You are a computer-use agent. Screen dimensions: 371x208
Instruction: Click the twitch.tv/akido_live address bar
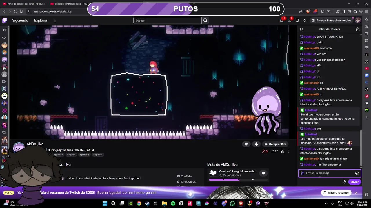click(52, 12)
